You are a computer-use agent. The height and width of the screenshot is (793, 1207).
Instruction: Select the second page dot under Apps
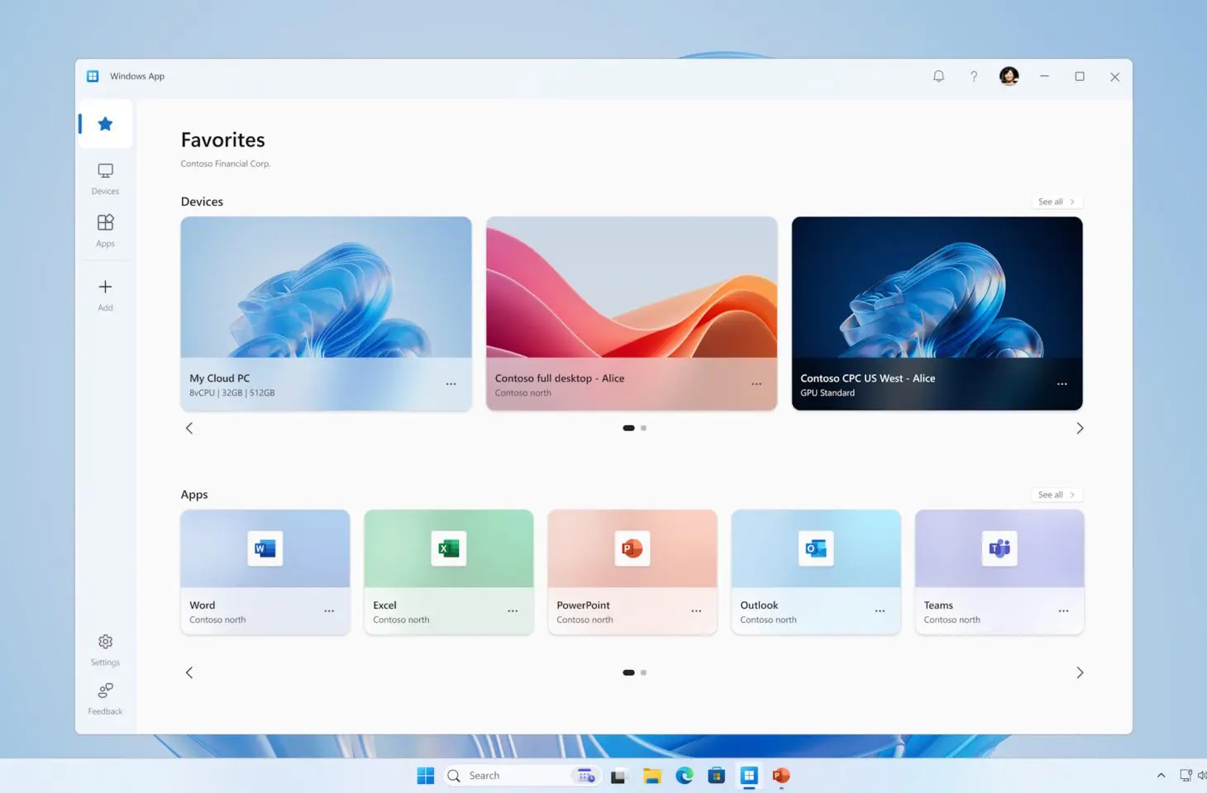(x=644, y=672)
